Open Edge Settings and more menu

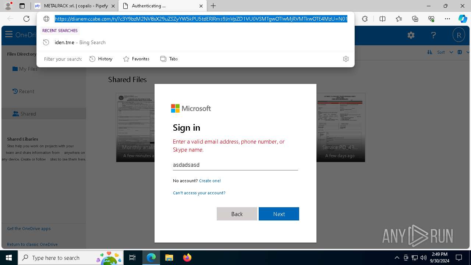tap(447, 19)
